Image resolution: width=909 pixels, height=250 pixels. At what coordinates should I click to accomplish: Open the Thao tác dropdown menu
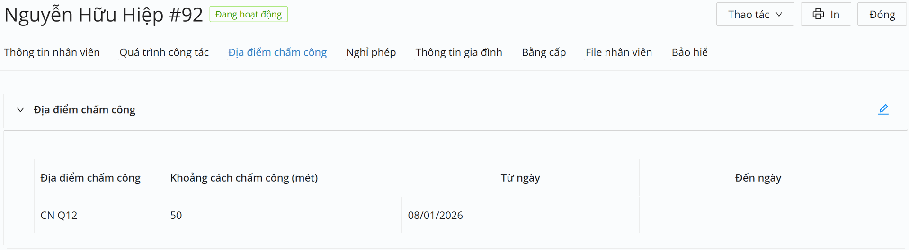coord(755,14)
